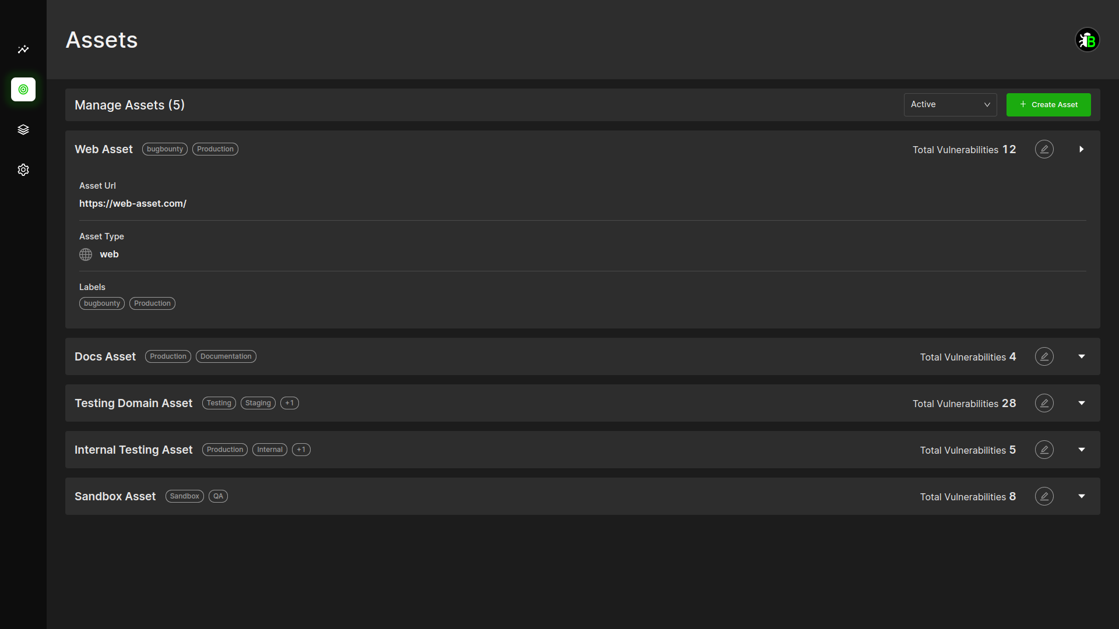Open the settings gear in sidebar
Image resolution: width=1119 pixels, height=629 pixels.
click(23, 170)
